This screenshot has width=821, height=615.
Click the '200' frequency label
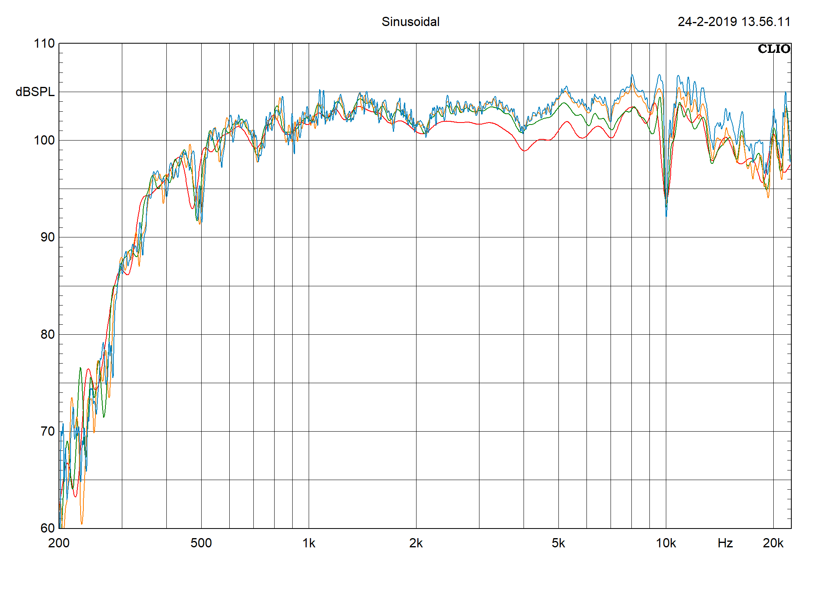[59, 543]
